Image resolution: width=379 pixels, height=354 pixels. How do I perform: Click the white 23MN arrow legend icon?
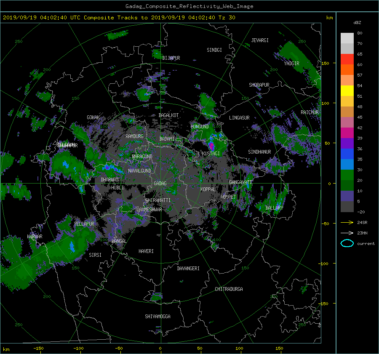pos(347,233)
